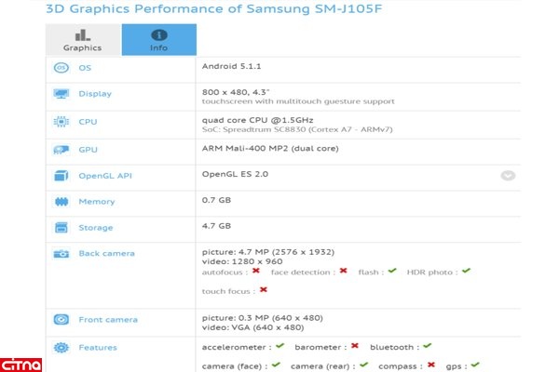559x372 pixels.
Task: Click the Storage disk icon
Action: pyautogui.click(x=61, y=226)
